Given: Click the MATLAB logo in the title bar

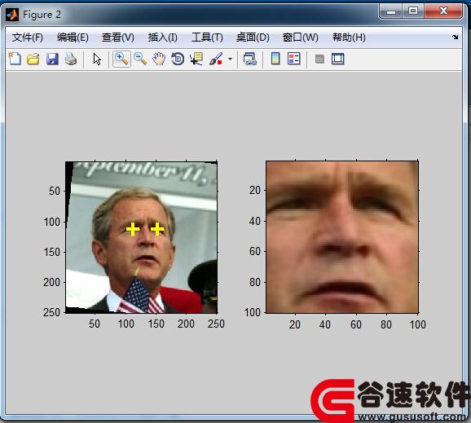Looking at the screenshot, I should pos(12,15).
